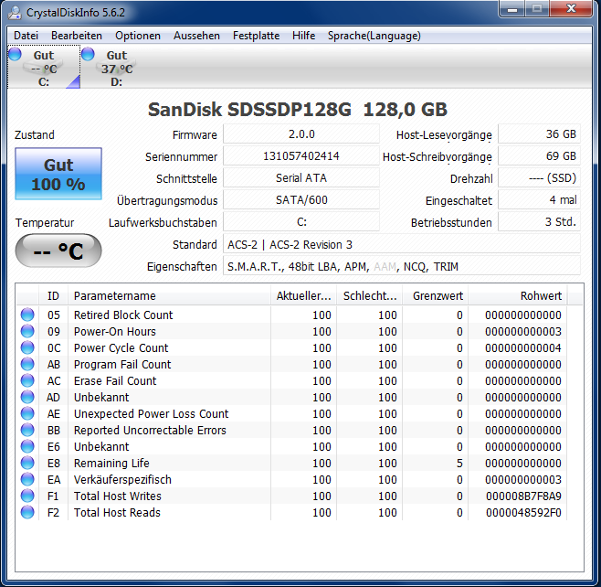Click status orb for Program Fail Count
The width and height of the screenshot is (601, 587).
(x=27, y=364)
